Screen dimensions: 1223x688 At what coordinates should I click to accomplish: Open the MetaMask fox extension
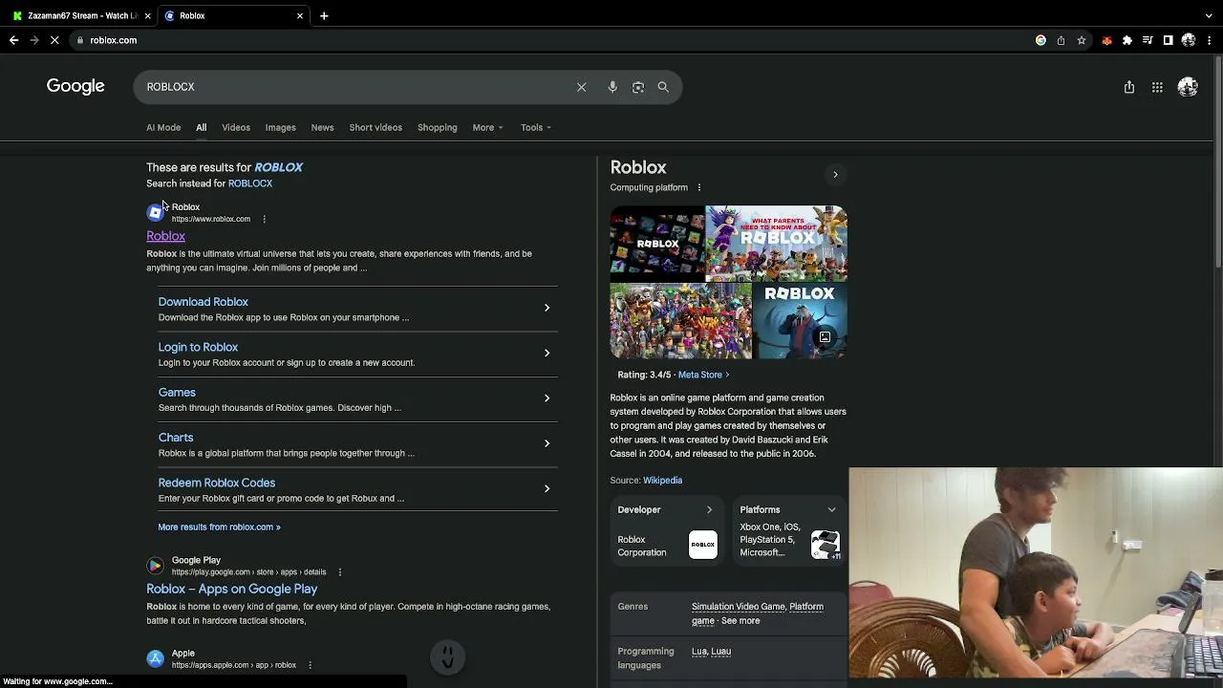coord(1106,40)
